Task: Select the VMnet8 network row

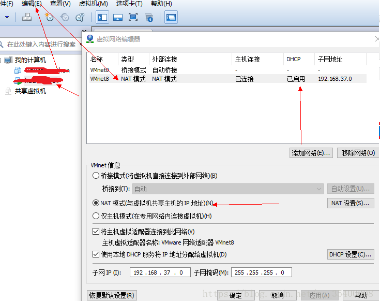Action: point(228,79)
